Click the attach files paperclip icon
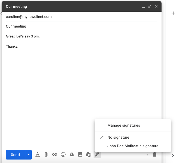177x163 pixels. [x=46, y=154]
